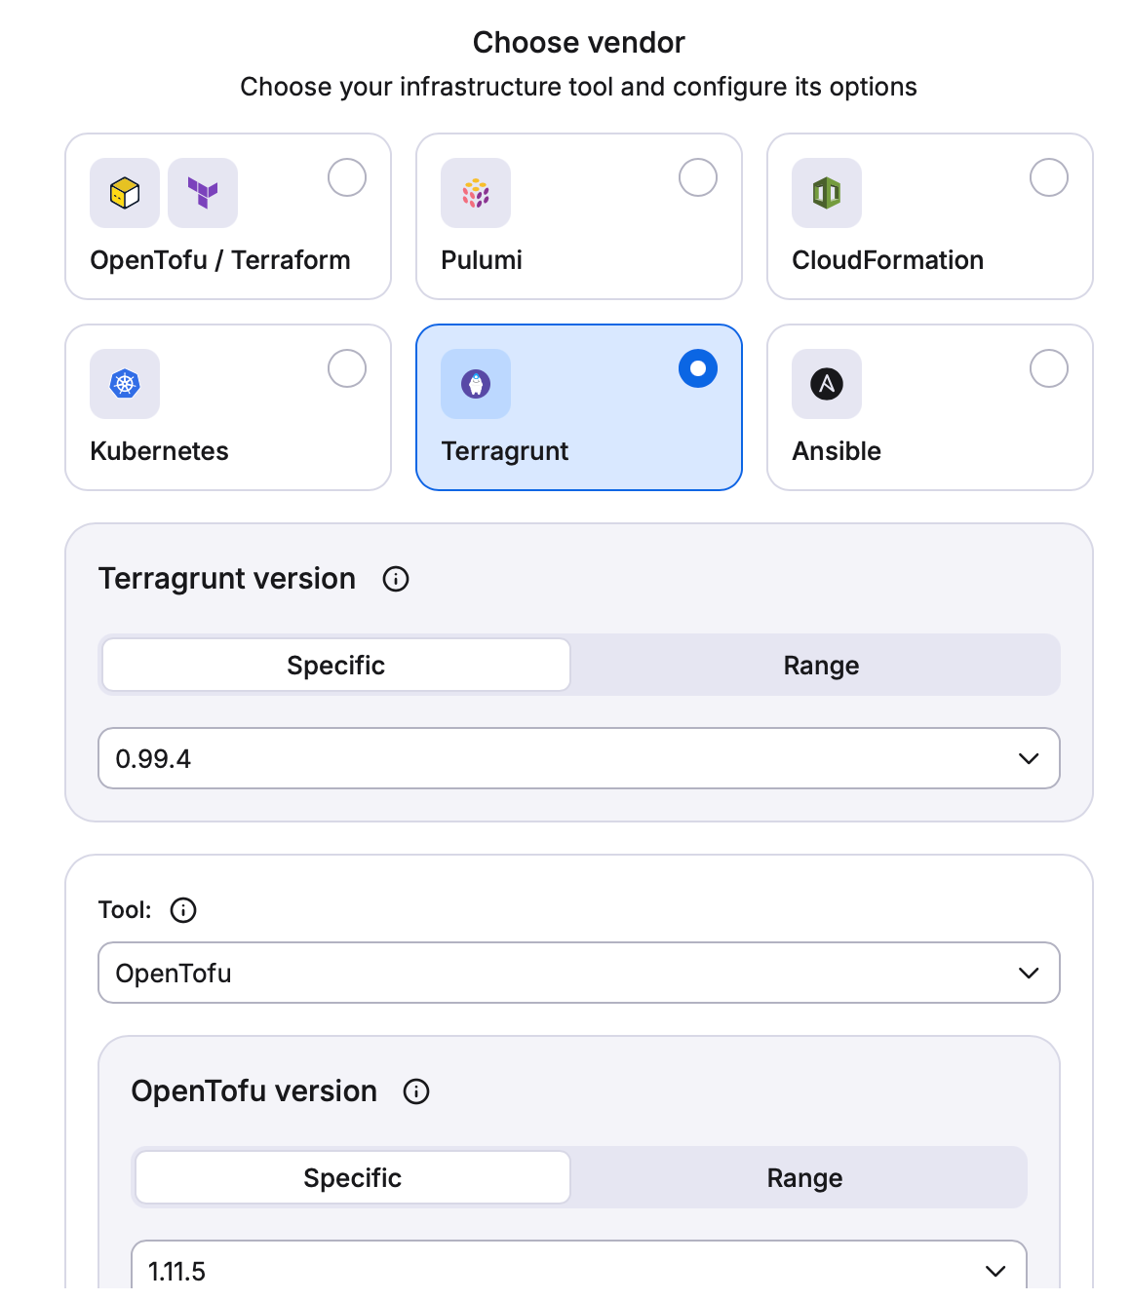Click the Ansible logo icon
Viewport: 1131px width, 1300px height.
click(x=827, y=384)
